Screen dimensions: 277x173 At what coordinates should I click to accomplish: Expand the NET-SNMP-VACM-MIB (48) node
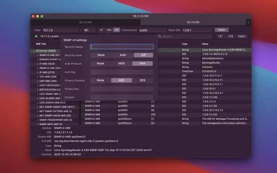[x=38, y=116]
